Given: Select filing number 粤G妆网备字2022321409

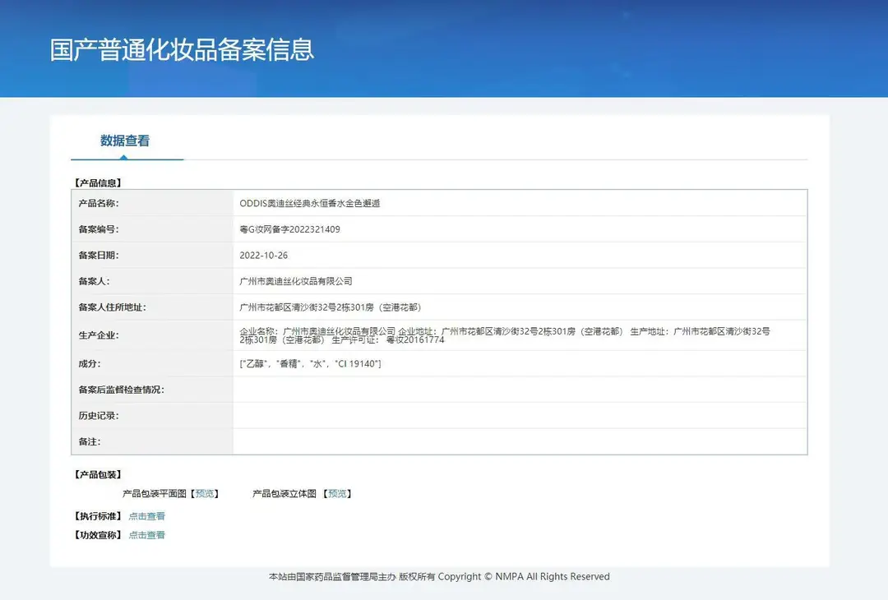Looking at the screenshot, I should pos(290,229).
